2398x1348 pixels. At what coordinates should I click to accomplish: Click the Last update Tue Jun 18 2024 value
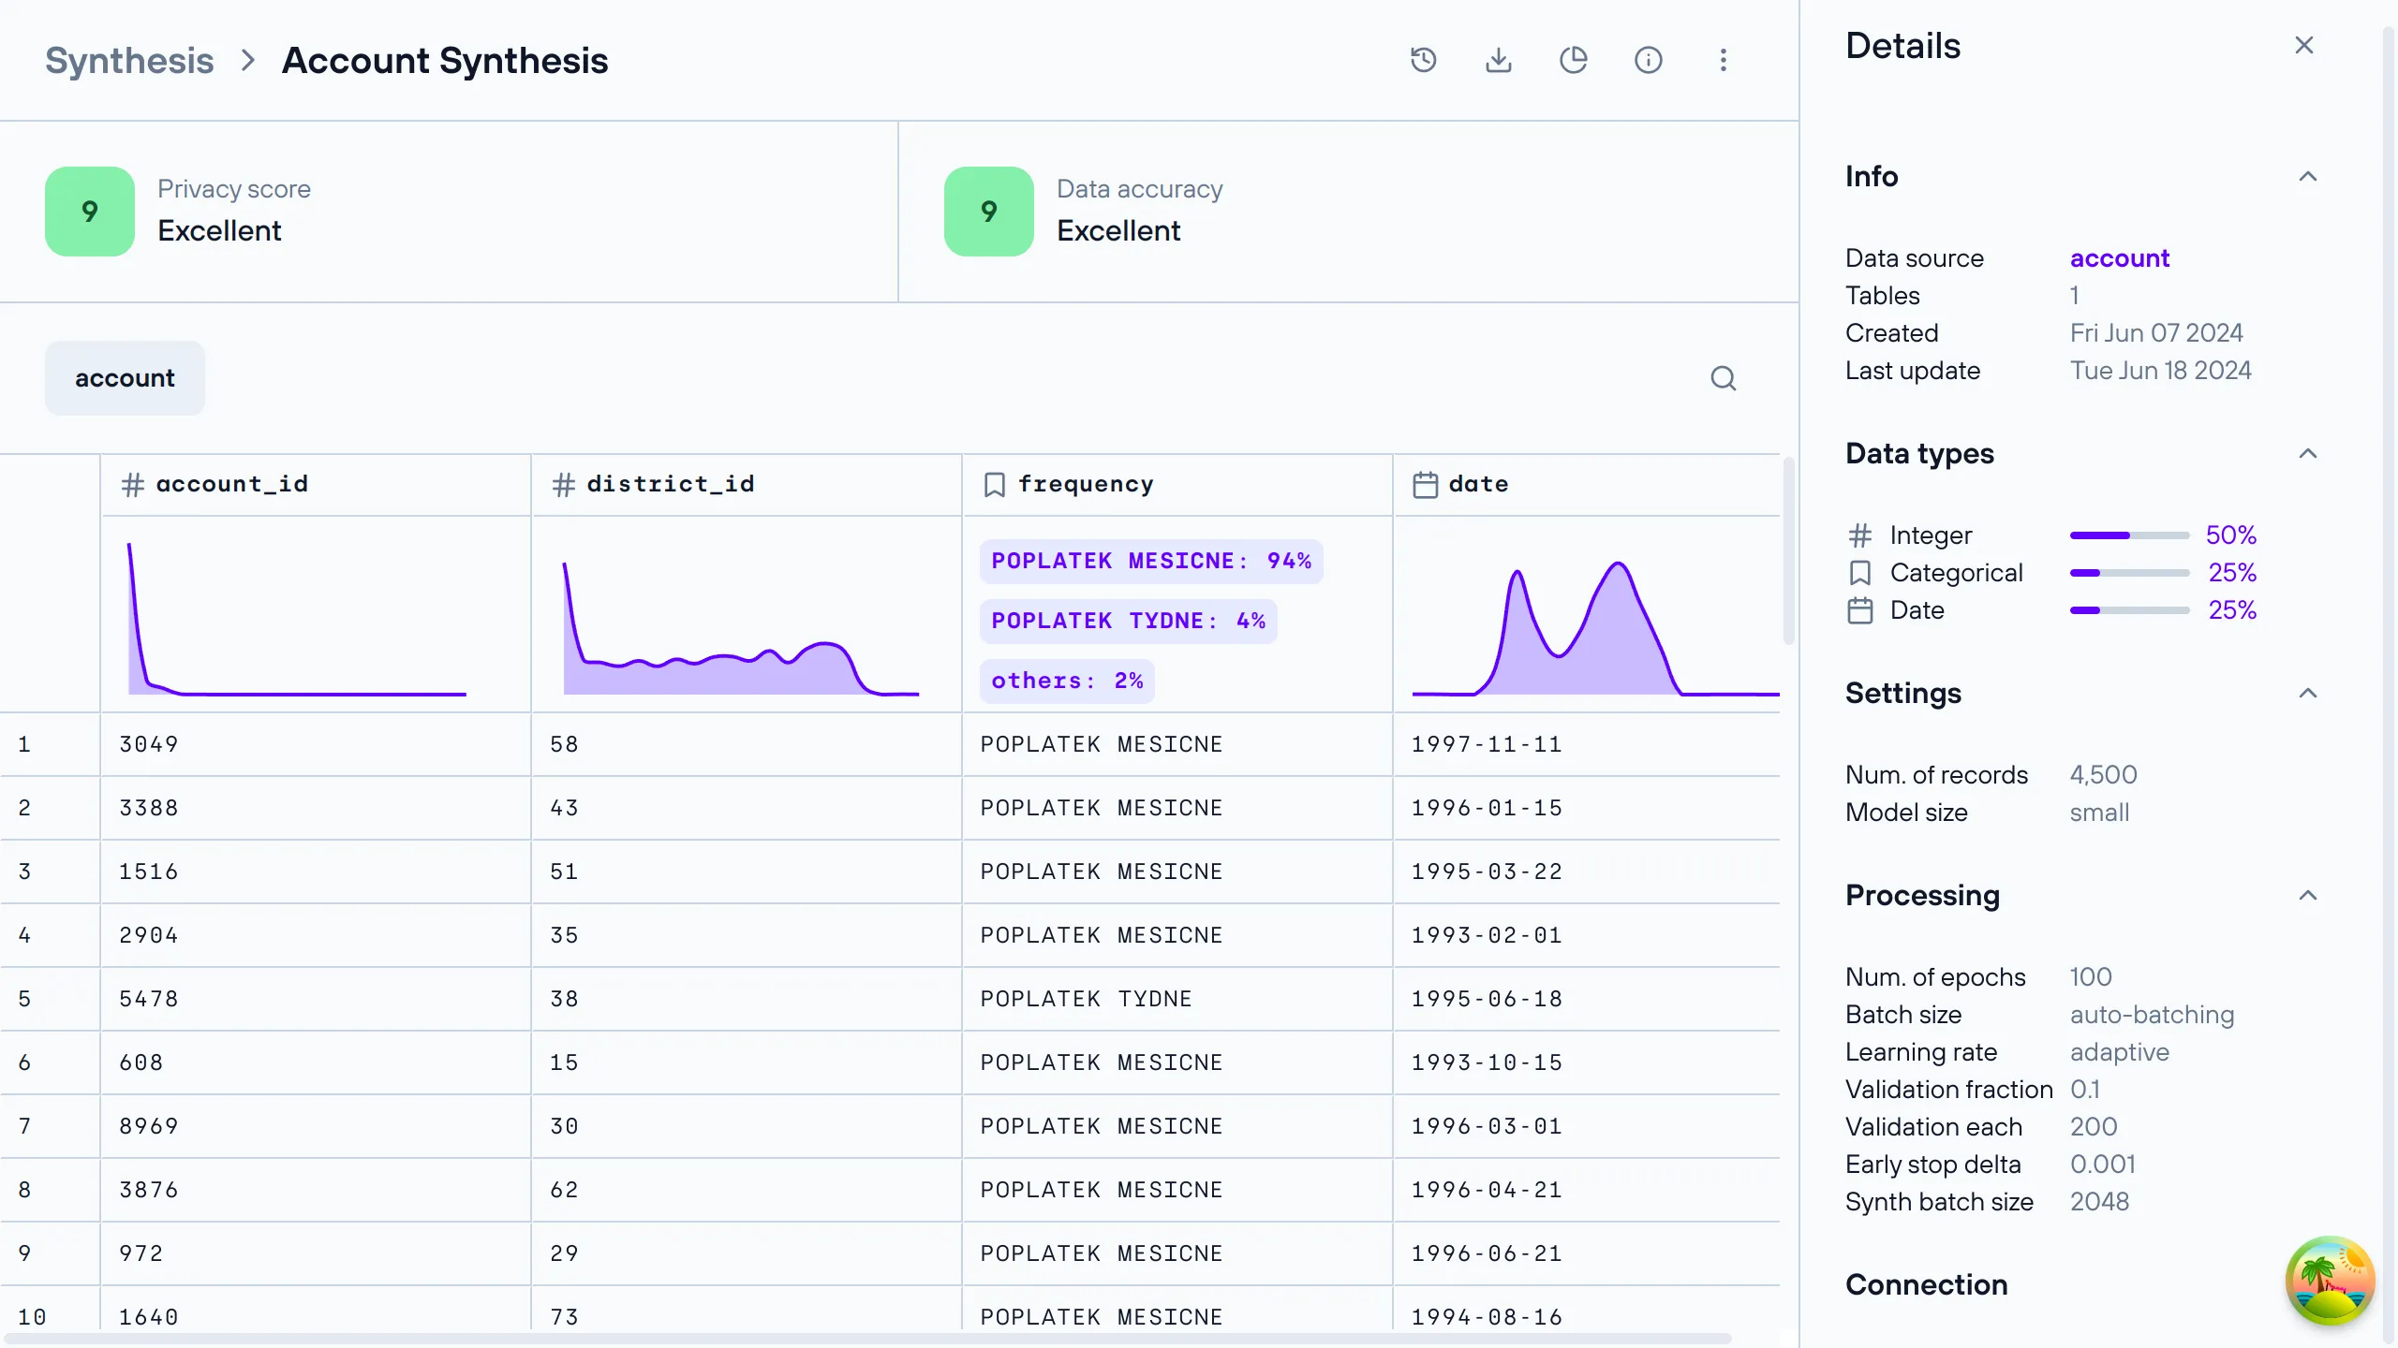point(2161,371)
